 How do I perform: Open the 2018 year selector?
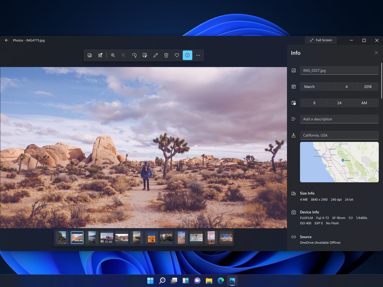click(x=368, y=87)
